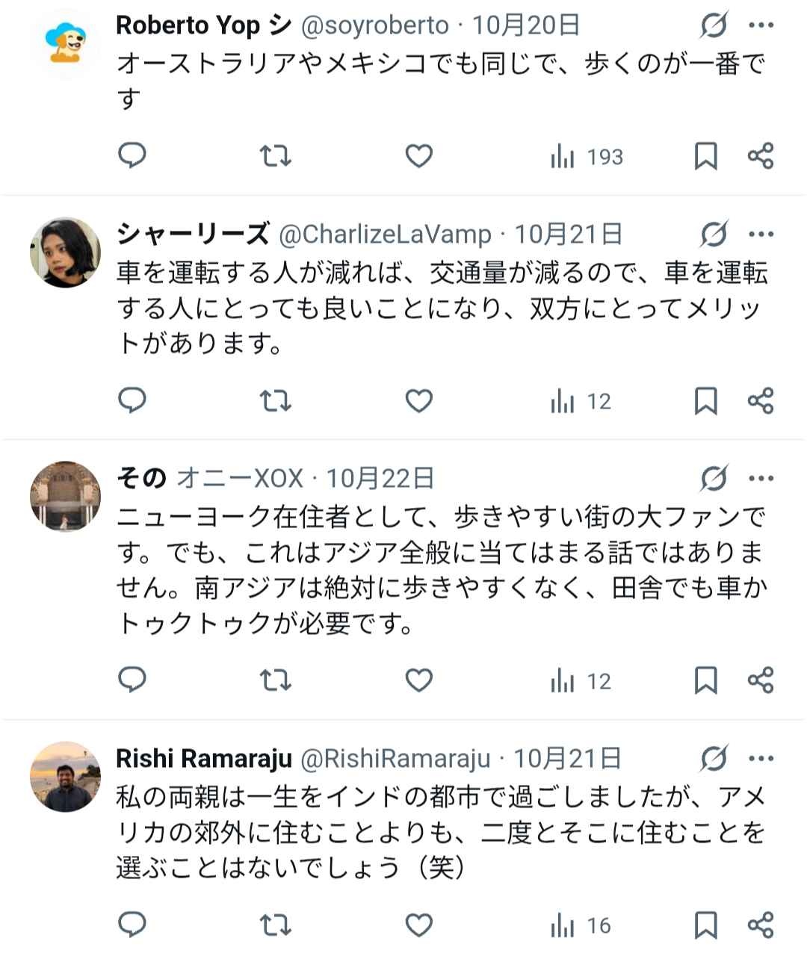Open the more options menu on Rishi Ramaraju's tweet
This screenshot has height=956, width=807.
(761, 757)
